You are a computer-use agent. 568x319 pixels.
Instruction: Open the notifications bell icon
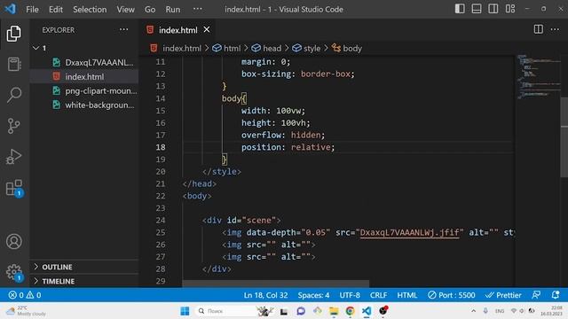point(556,295)
